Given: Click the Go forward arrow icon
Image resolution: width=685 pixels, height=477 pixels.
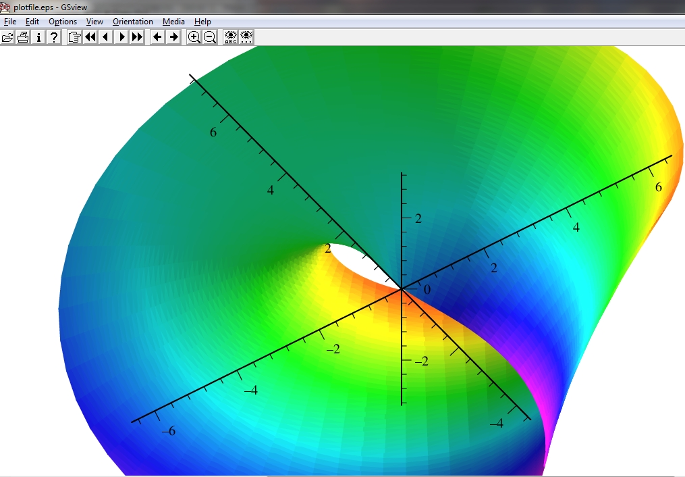Looking at the screenshot, I should (173, 37).
